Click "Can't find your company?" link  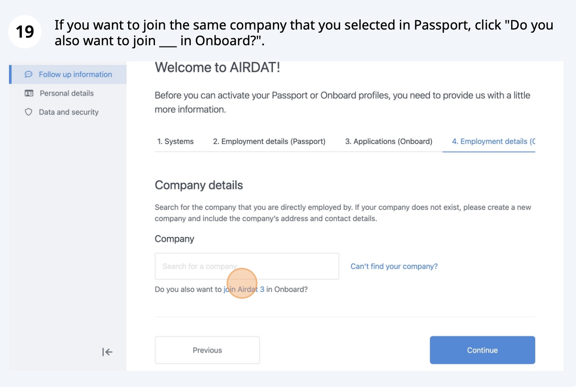coord(394,267)
